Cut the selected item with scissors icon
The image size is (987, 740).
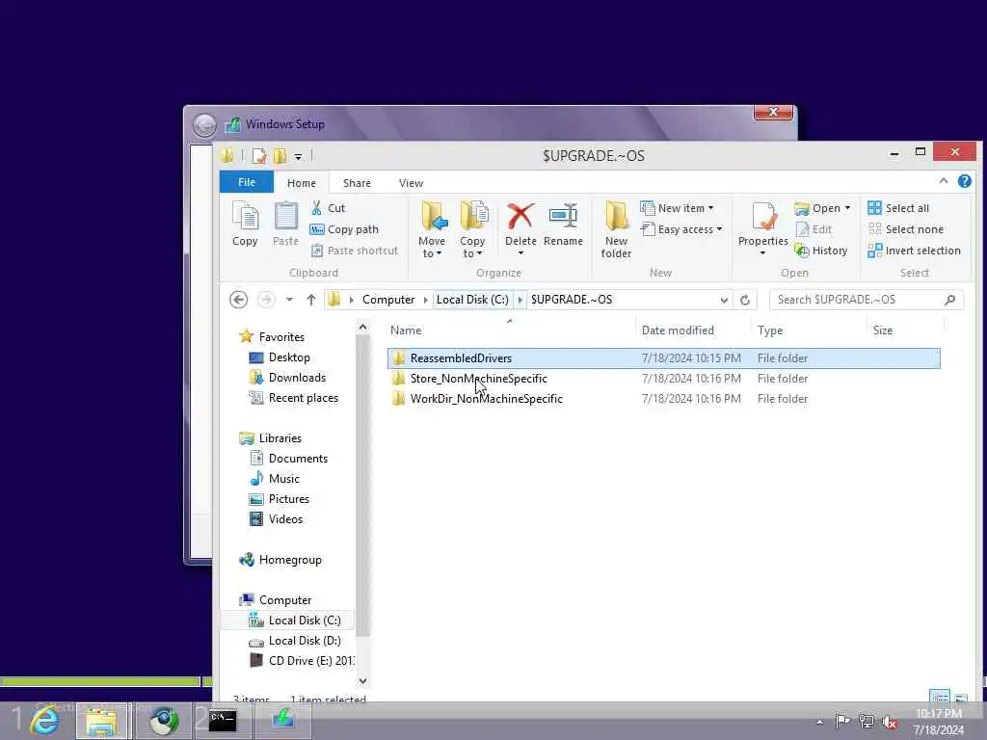[328, 208]
